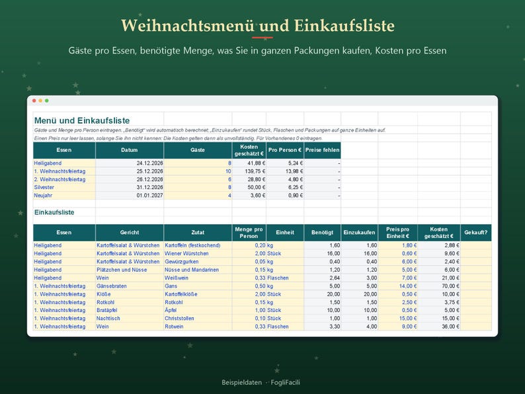The image size is (525, 394).
Task: Select the 'Weißwein' ingredient cell
Action: (198, 278)
